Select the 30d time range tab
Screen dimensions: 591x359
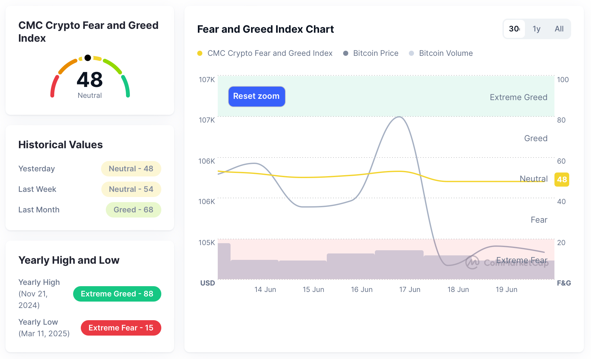coord(514,29)
